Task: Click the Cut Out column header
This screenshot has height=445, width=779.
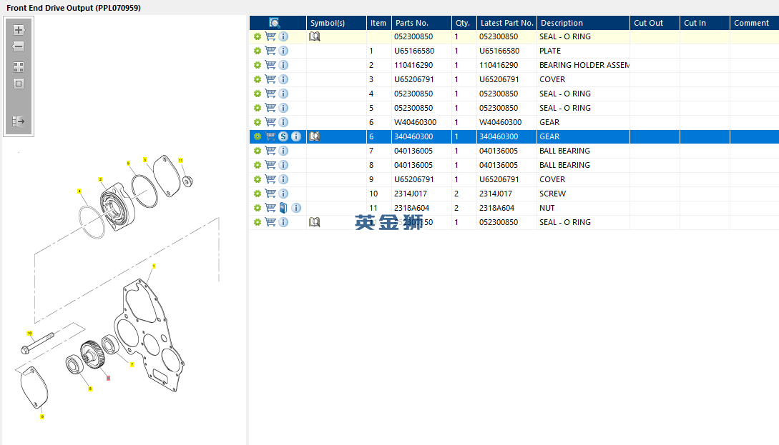Action: (655, 23)
